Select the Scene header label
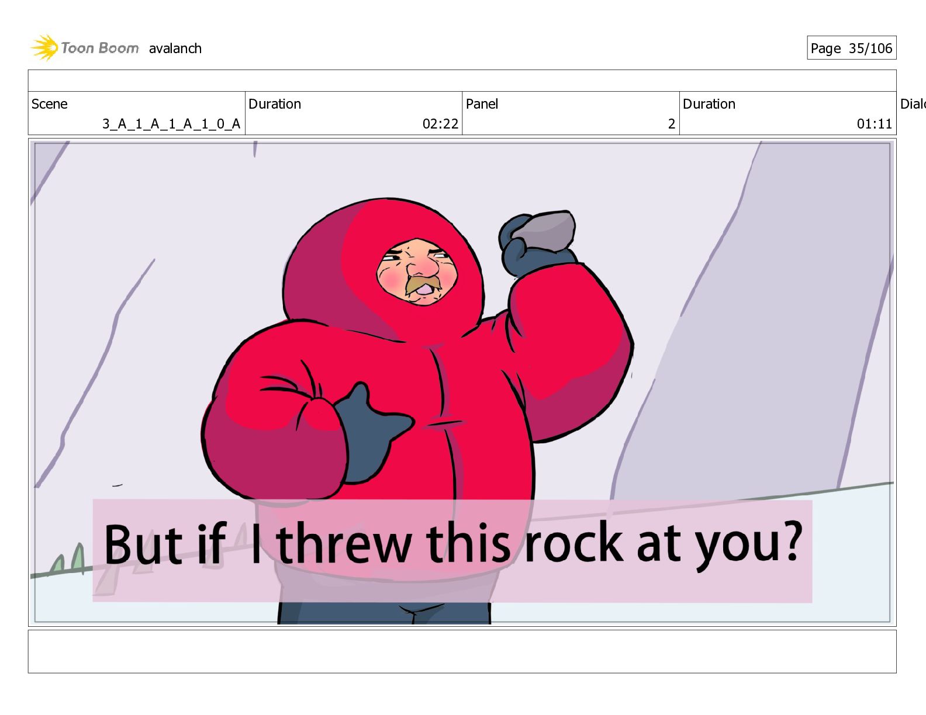The height and width of the screenshot is (715, 926). coord(50,104)
